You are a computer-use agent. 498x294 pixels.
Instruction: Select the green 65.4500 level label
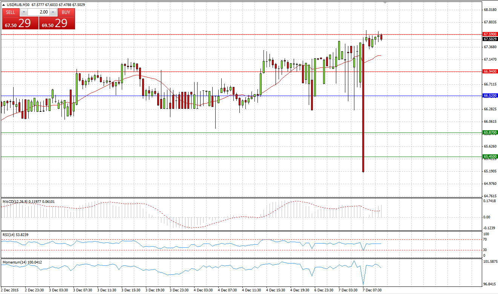point(490,156)
